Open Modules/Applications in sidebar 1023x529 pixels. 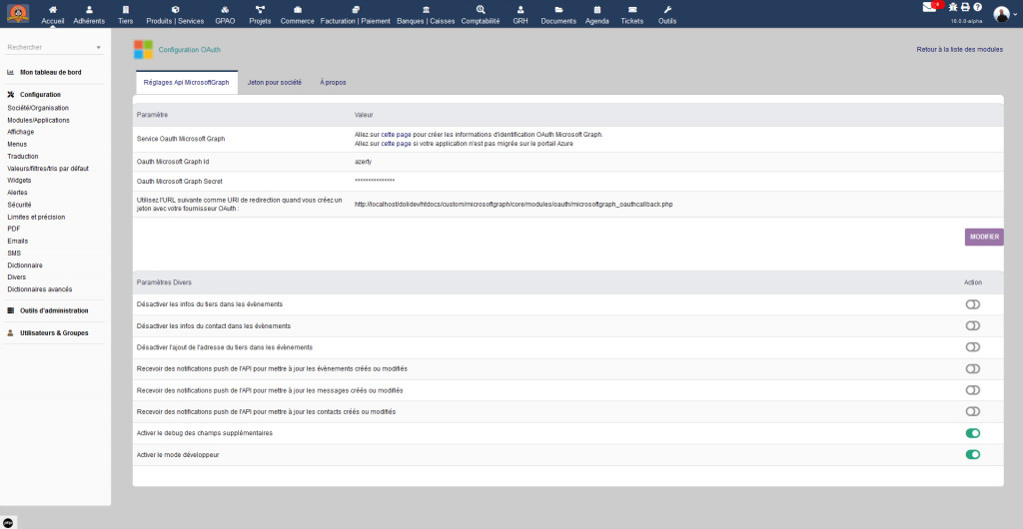(39, 121)
